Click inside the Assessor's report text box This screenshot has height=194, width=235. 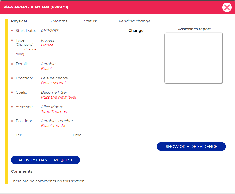pyautogui.click(x=193, y=58)
